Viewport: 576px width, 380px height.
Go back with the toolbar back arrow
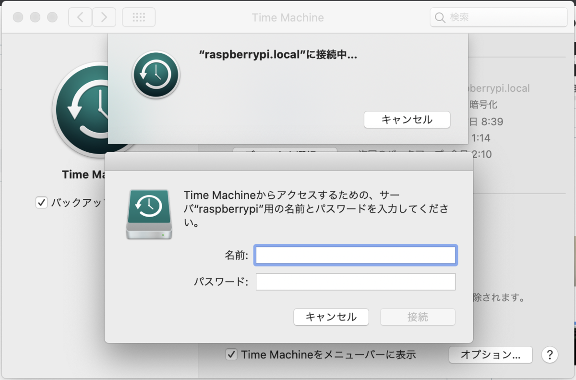(x=80, y=17)
